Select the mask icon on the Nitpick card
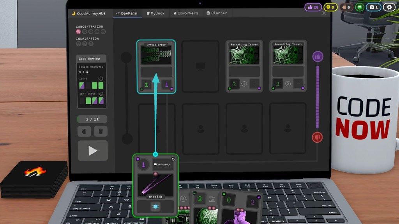 click(x=155, y=206)
